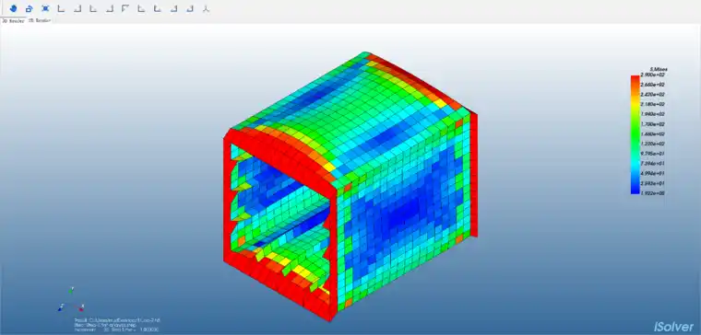Activate the Rotate view tool
The image size is (701, 335).
(30, 8)
